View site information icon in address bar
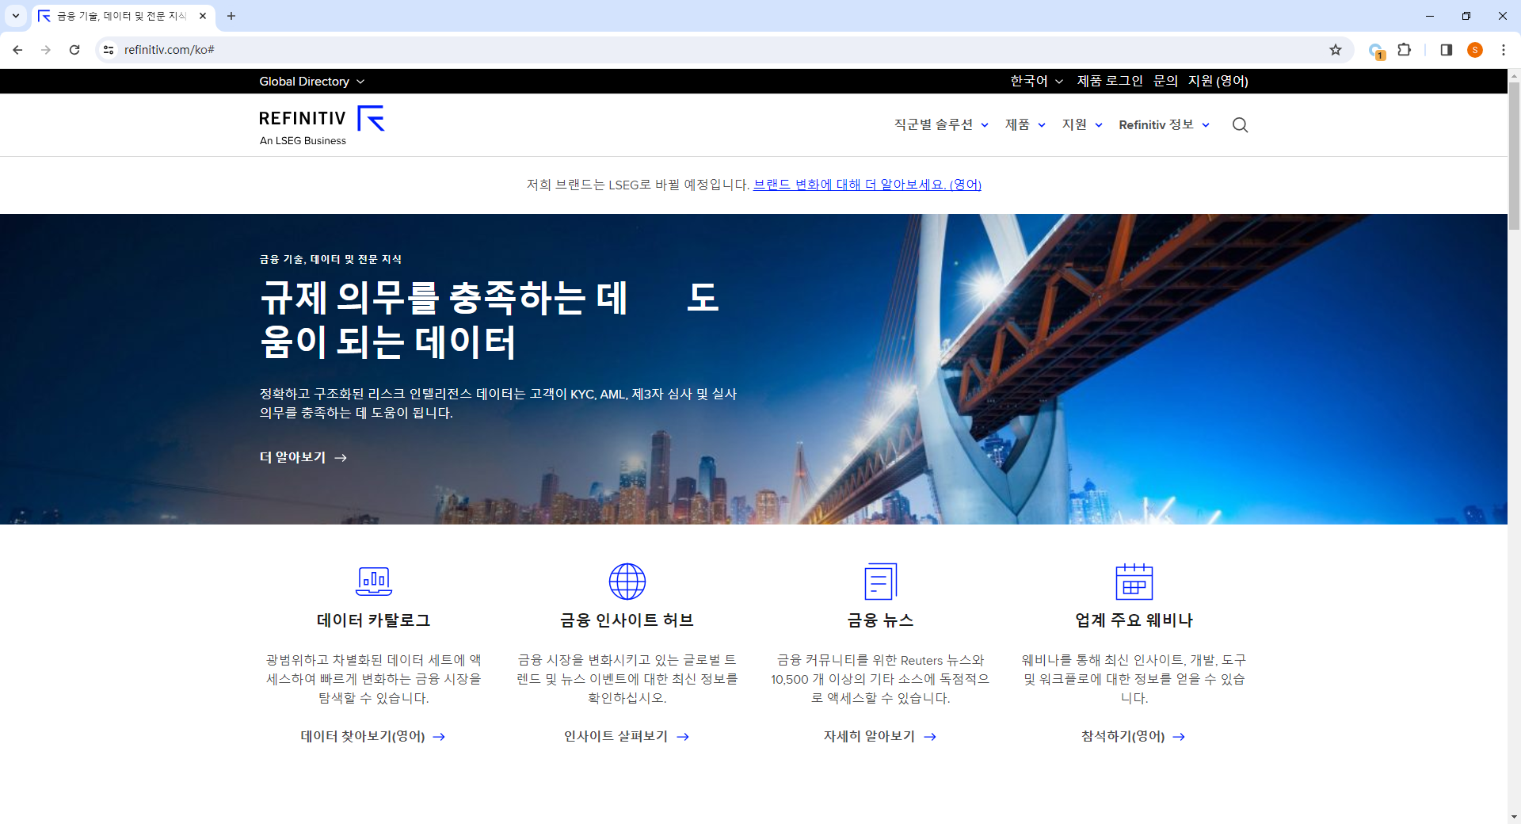The width and height of the screenshot is (1521, 824). pos(109,50)
